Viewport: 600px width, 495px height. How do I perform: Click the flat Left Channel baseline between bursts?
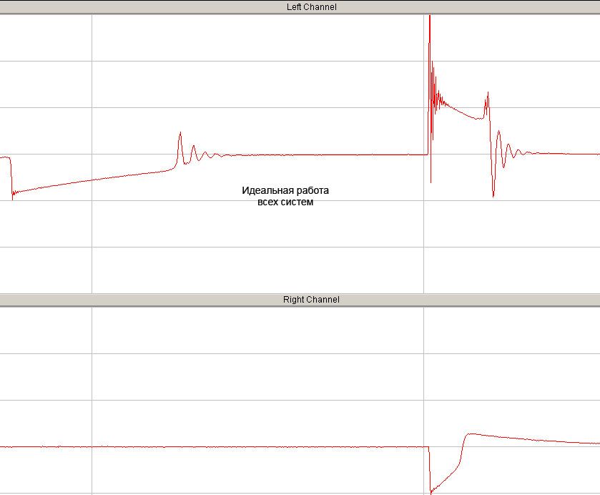point(325,155)
